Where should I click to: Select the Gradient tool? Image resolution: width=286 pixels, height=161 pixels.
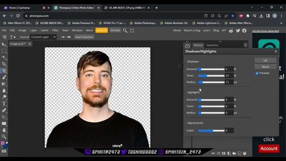tap(4, 84)
